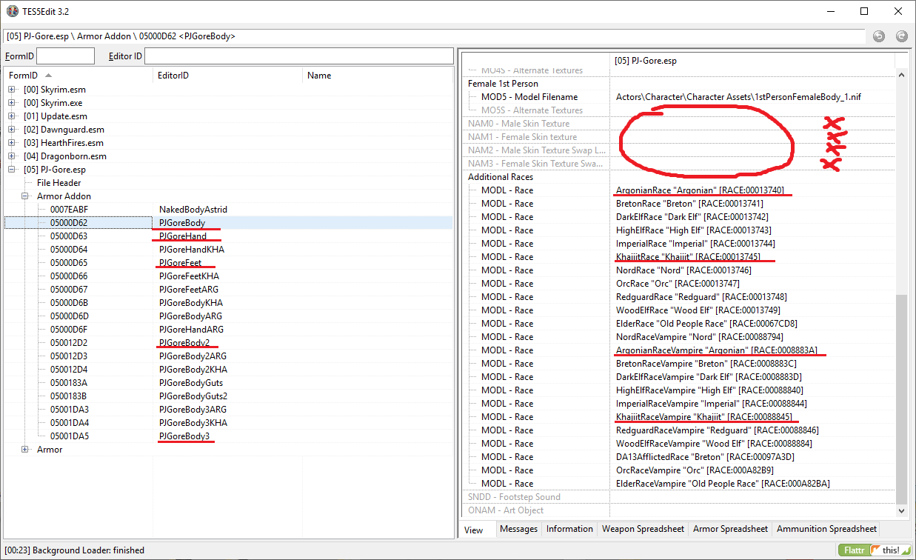Select record 05000D6B PJGoreBodyKHA

click(x=228, y=303)
